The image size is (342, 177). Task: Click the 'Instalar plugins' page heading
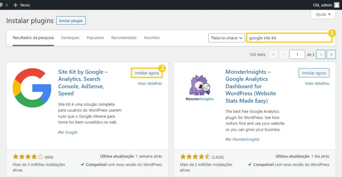(x=30, y=21)
